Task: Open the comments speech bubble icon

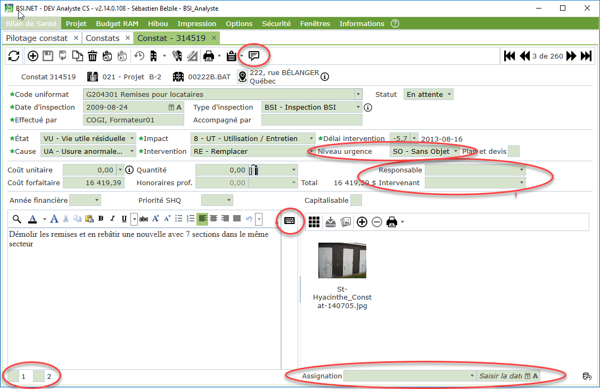Action: point(254,55)
